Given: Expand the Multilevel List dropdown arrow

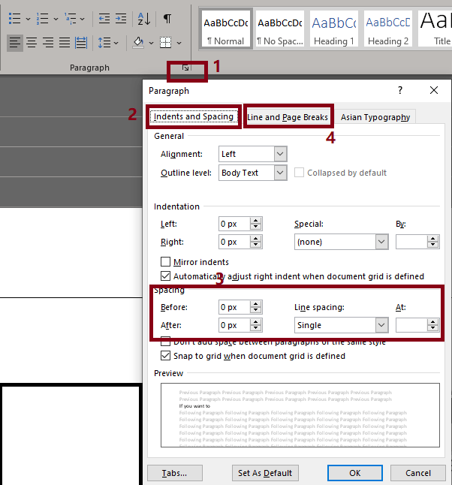Looking at the screenshot, I should click(83, 20).
